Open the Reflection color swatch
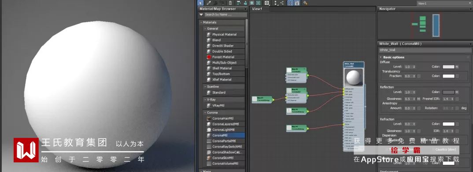This screenshot has width=473, height=172. (449, 92)
